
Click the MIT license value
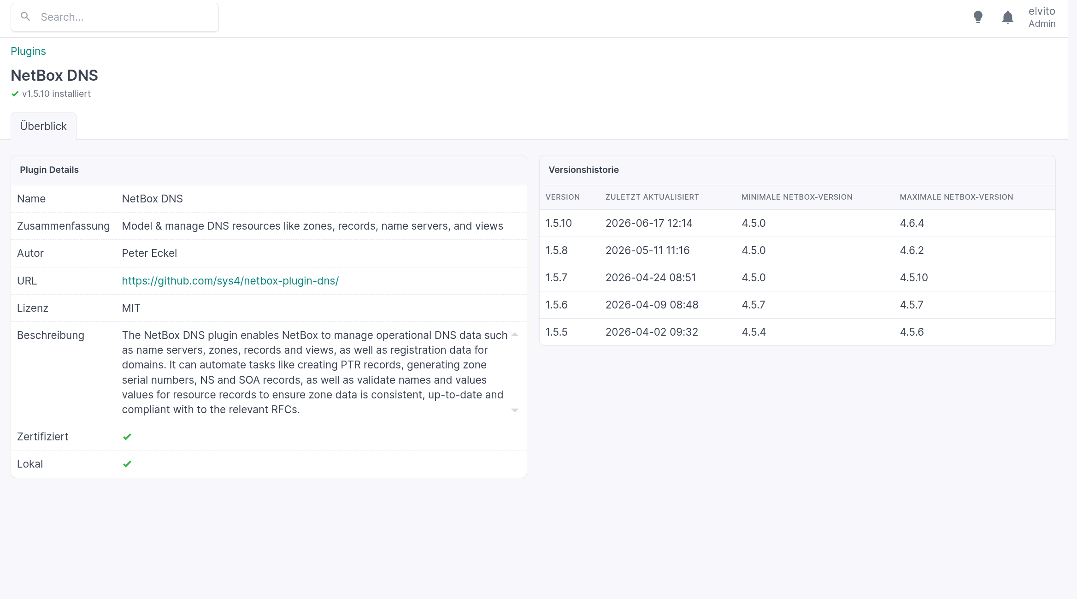pos(131,308)
